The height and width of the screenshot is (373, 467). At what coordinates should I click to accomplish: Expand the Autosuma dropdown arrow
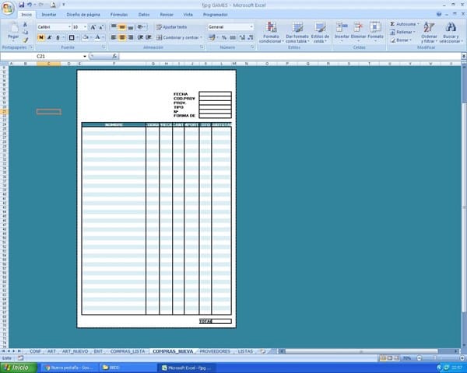pyautogui.click(x=418, y=24)
